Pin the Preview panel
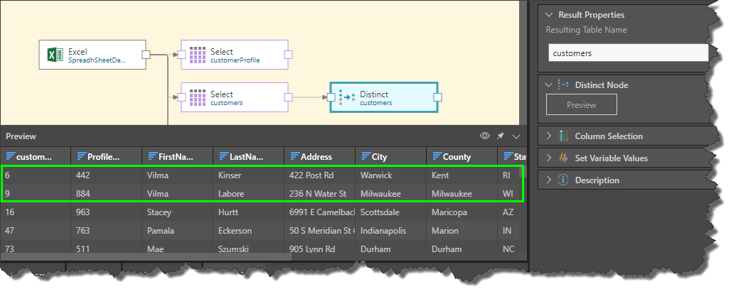736x294 pixels. [x=501, y=136]
